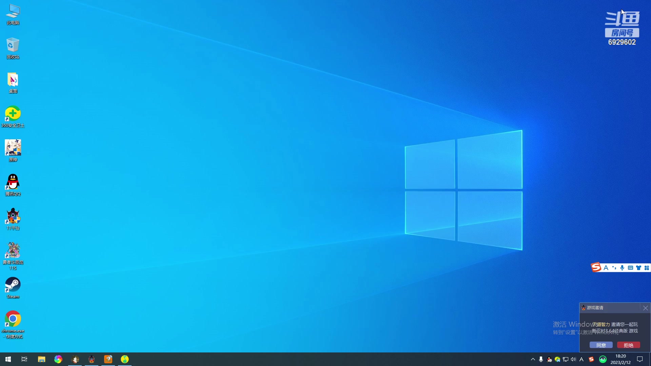Open the Sogou toolbox grid icon

tap(647, 268)
